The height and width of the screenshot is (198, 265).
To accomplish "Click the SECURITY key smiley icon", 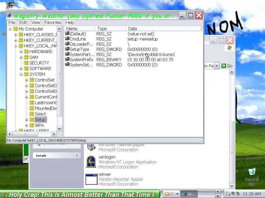I will point(26,63).
